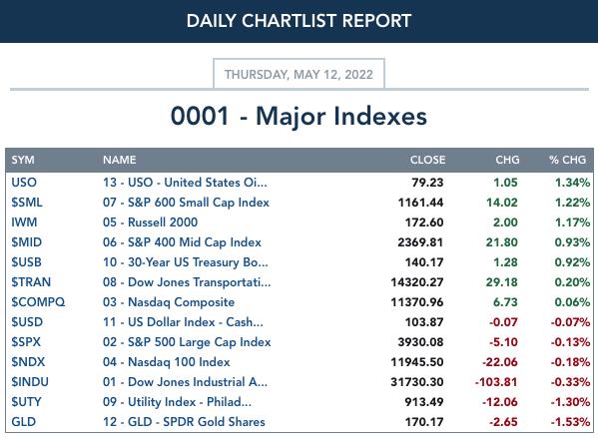598x438 pixels.
Task: Click the Thursday, May 12, 2022 date box
Action: (299, 74)
